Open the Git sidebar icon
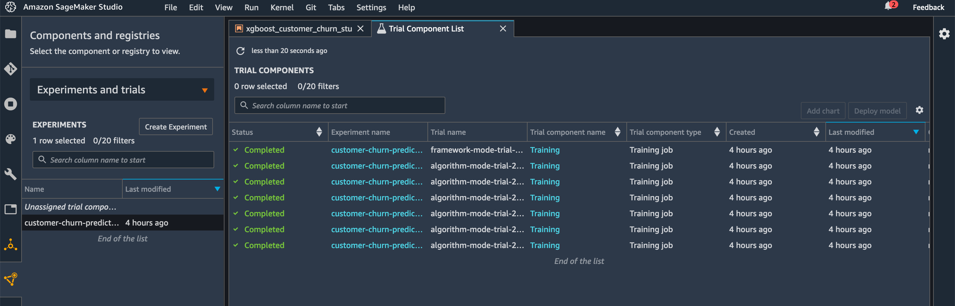 click(x=10, y=69)
